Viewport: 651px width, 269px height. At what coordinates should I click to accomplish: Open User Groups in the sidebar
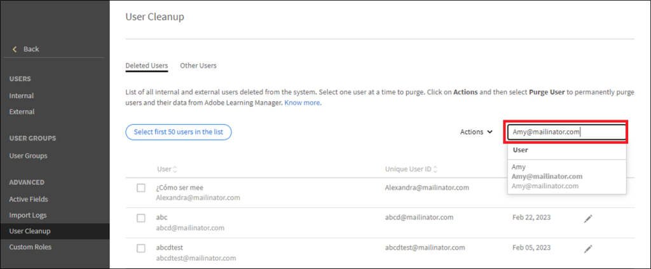28,156
